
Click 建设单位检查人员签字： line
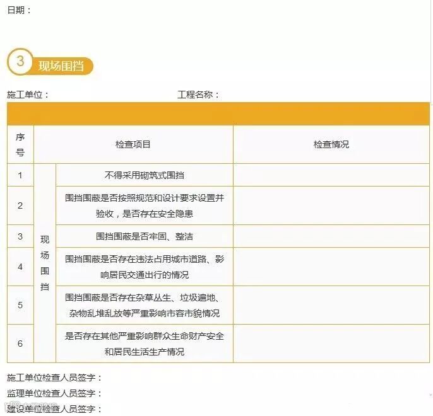click(x=54, y=409)
